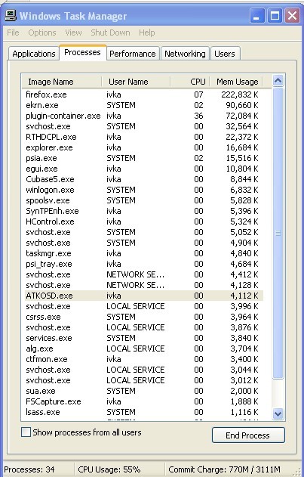Click the 90,660 K memory value
The width and height of the screenshot is (304, 477).
[x=241, y=105]
